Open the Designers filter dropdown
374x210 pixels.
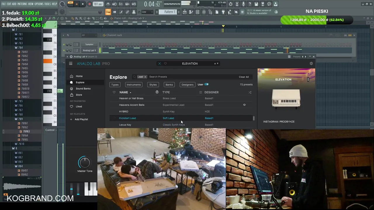(x=187, y=85)
